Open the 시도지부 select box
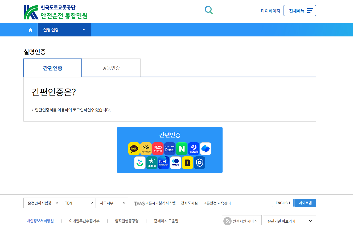The height and width of the screenshot is (225, 353). (x=112, y=203)
